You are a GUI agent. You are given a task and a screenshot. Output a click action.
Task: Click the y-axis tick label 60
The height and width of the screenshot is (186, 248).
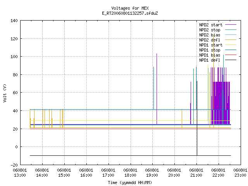coord(15,93)
